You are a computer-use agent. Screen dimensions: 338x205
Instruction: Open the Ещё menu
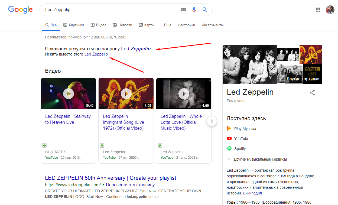click(x=166, y=25)
